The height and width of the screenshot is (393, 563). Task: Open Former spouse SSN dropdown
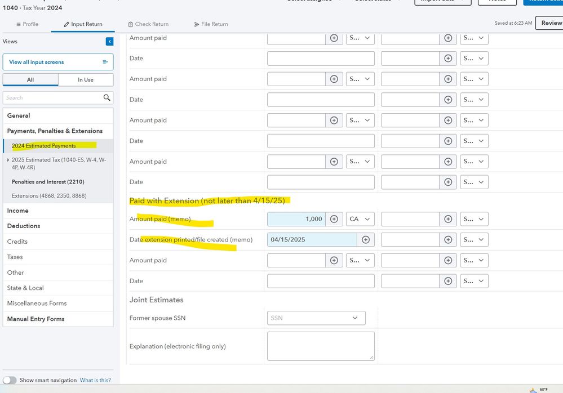click(316, 318)
